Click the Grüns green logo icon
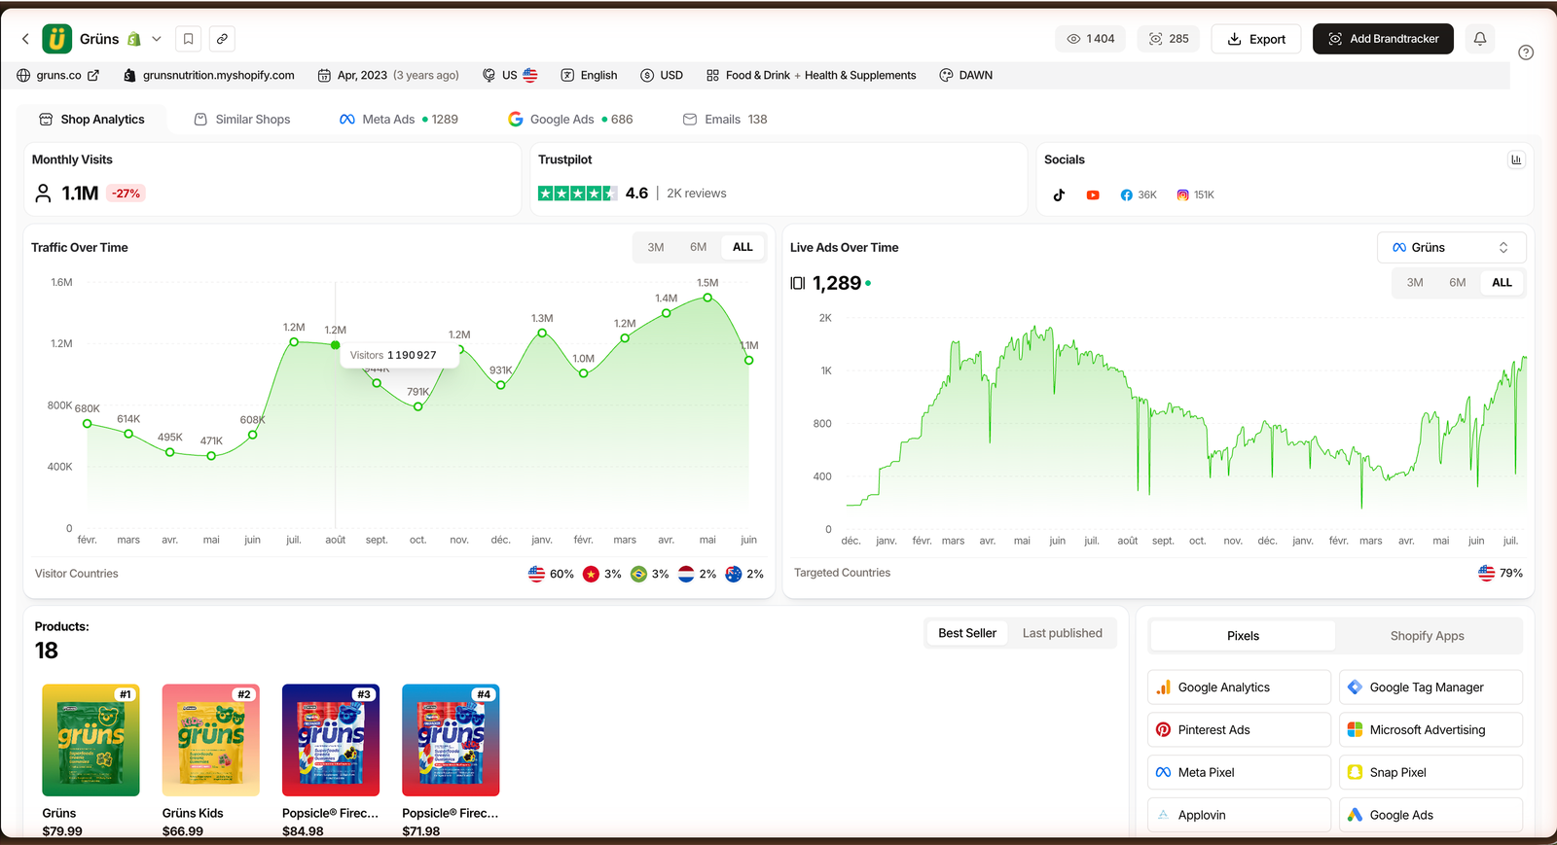Image resolution: width=1557 pixels, height=845 pixels. (57, 39)
